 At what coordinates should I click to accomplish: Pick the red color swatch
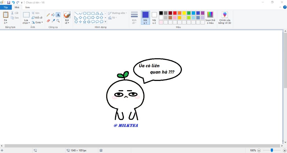175,13
